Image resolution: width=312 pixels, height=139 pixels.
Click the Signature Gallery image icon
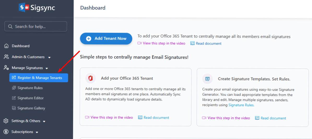tap(14, 108)
